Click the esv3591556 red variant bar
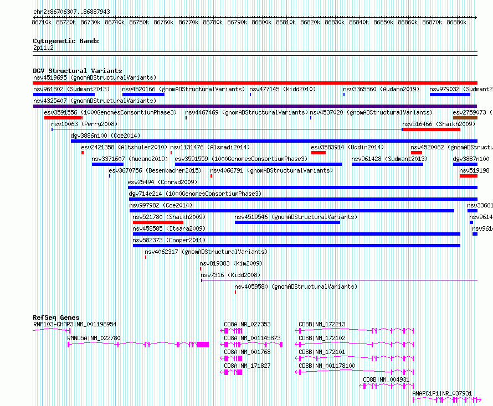 pos(63,118)
